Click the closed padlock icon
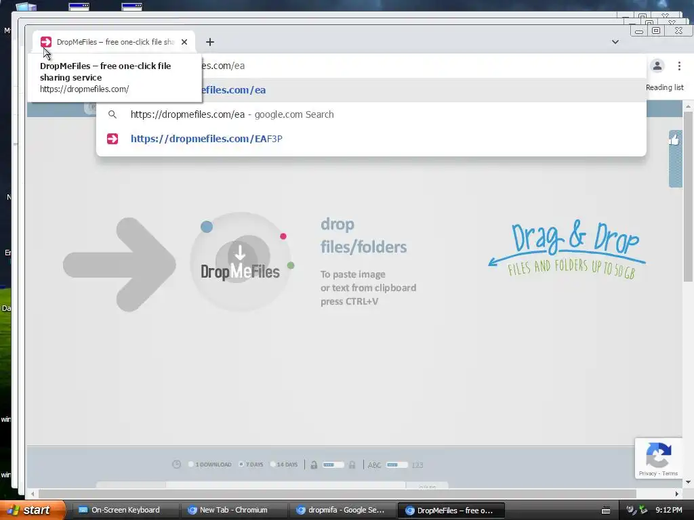The image size is (694, 520). (352, 464)
